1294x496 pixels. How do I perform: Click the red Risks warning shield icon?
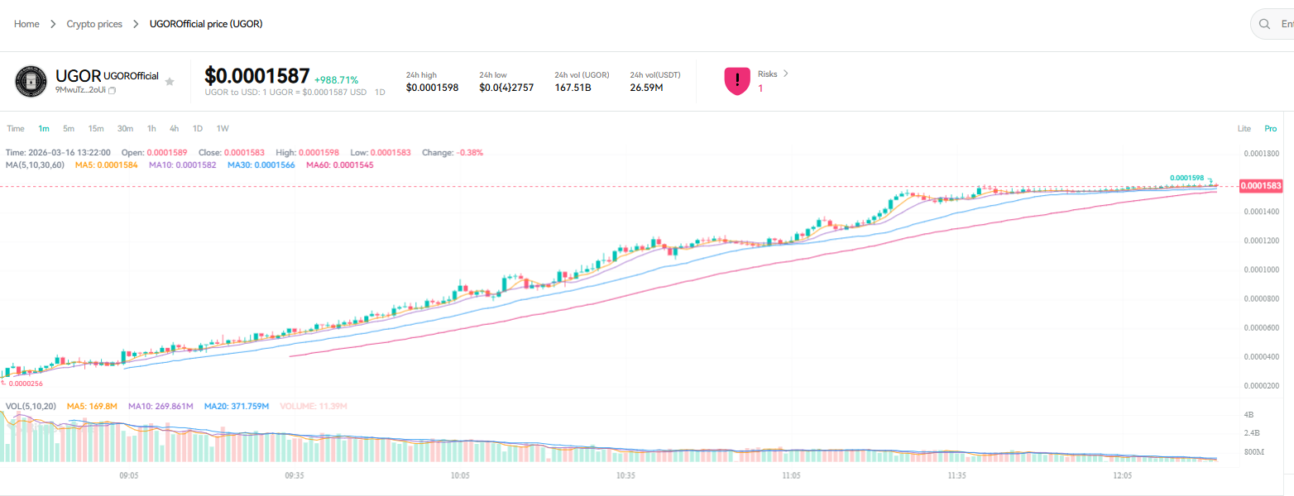coord(737,80)
